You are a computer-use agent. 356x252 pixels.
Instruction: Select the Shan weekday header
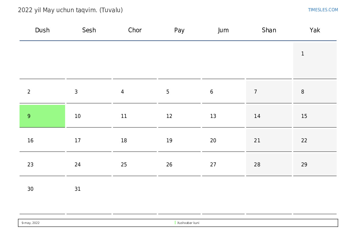tap(269, 30)
